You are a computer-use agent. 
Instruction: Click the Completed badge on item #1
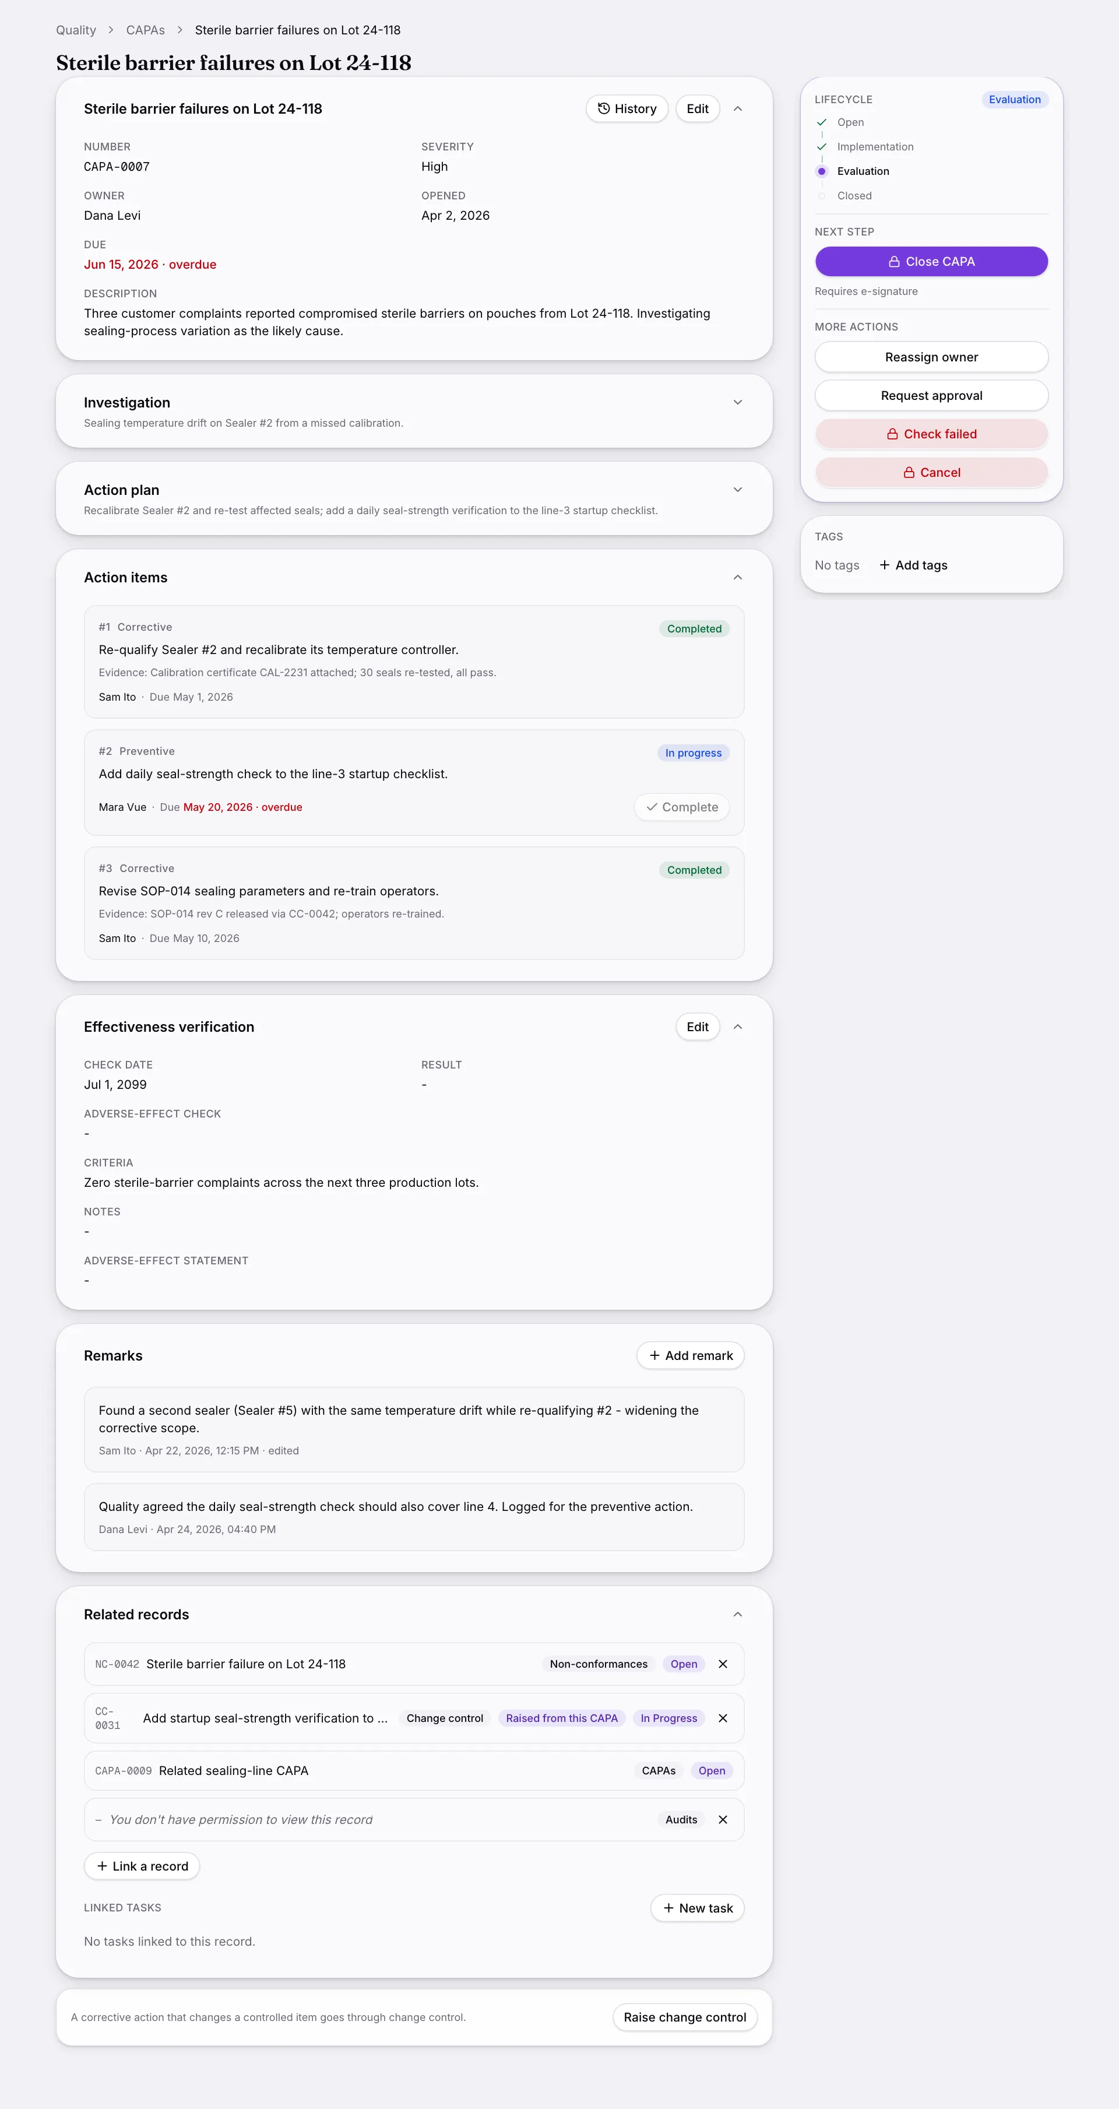pos(694,629)
